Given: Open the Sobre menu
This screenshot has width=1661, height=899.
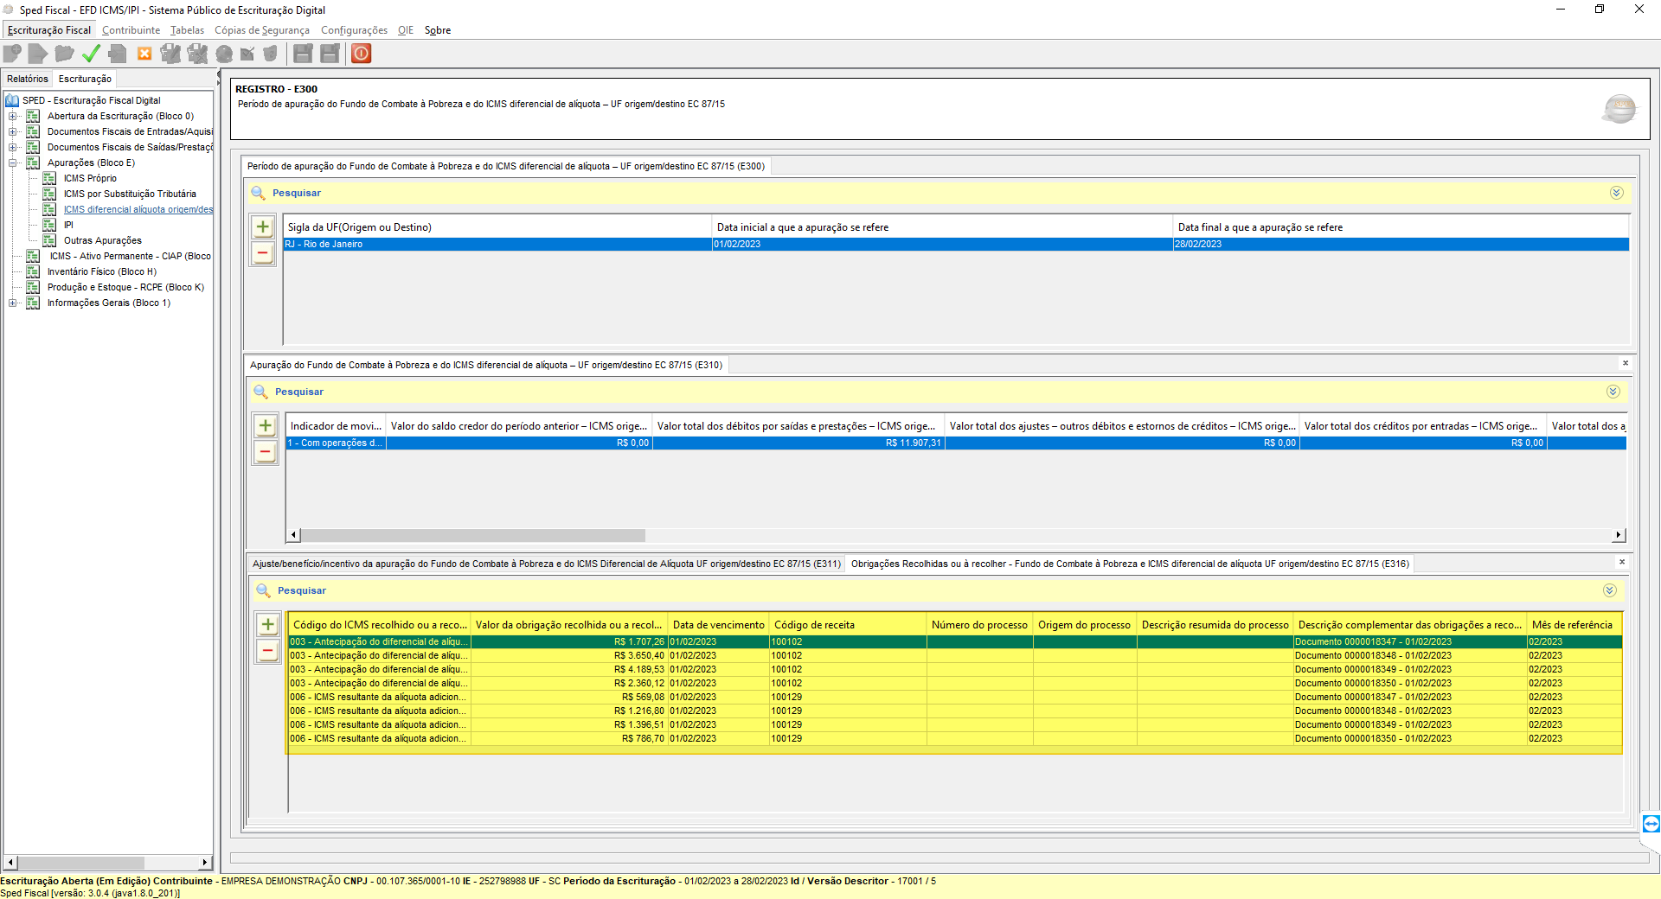Looking at the screenshot, I should [438, 30].
